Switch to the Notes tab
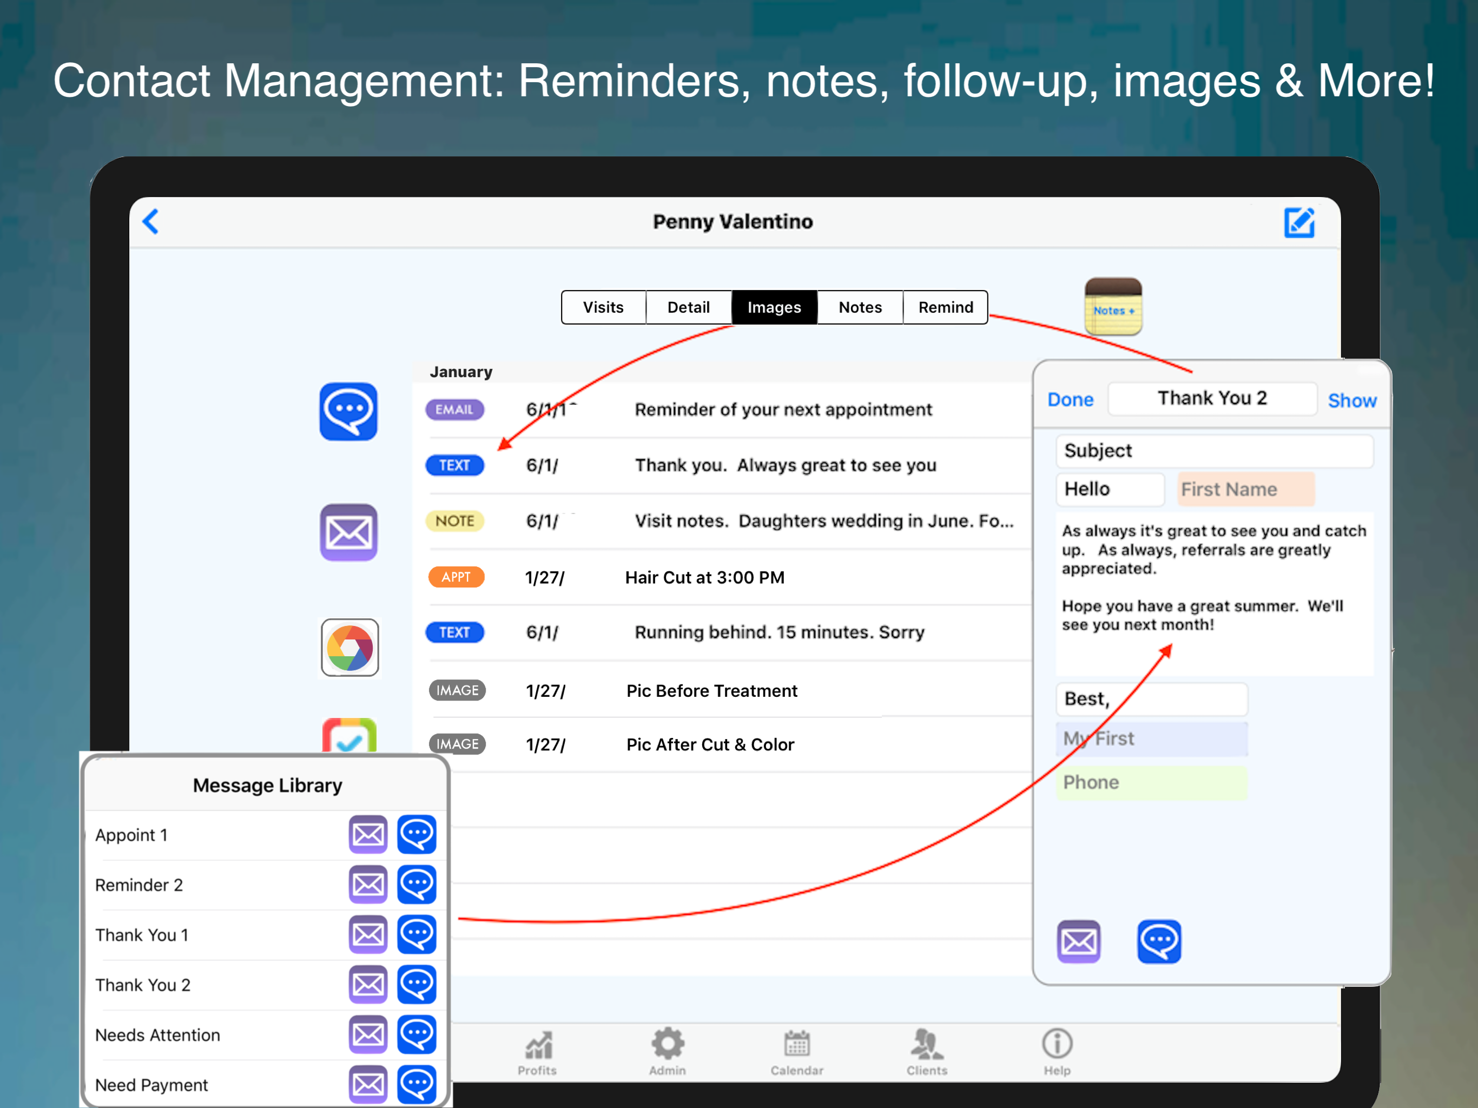This screenshot has width=1478, height=1108. click(x=860, y=307)
